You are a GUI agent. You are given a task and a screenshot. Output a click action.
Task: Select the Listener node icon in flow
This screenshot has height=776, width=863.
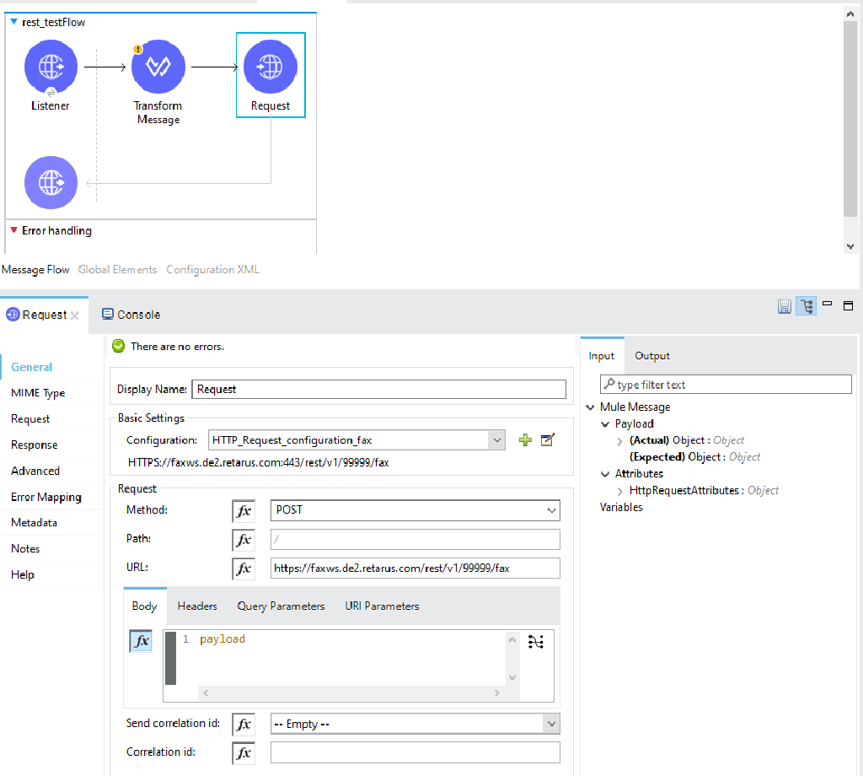point(51,66)
